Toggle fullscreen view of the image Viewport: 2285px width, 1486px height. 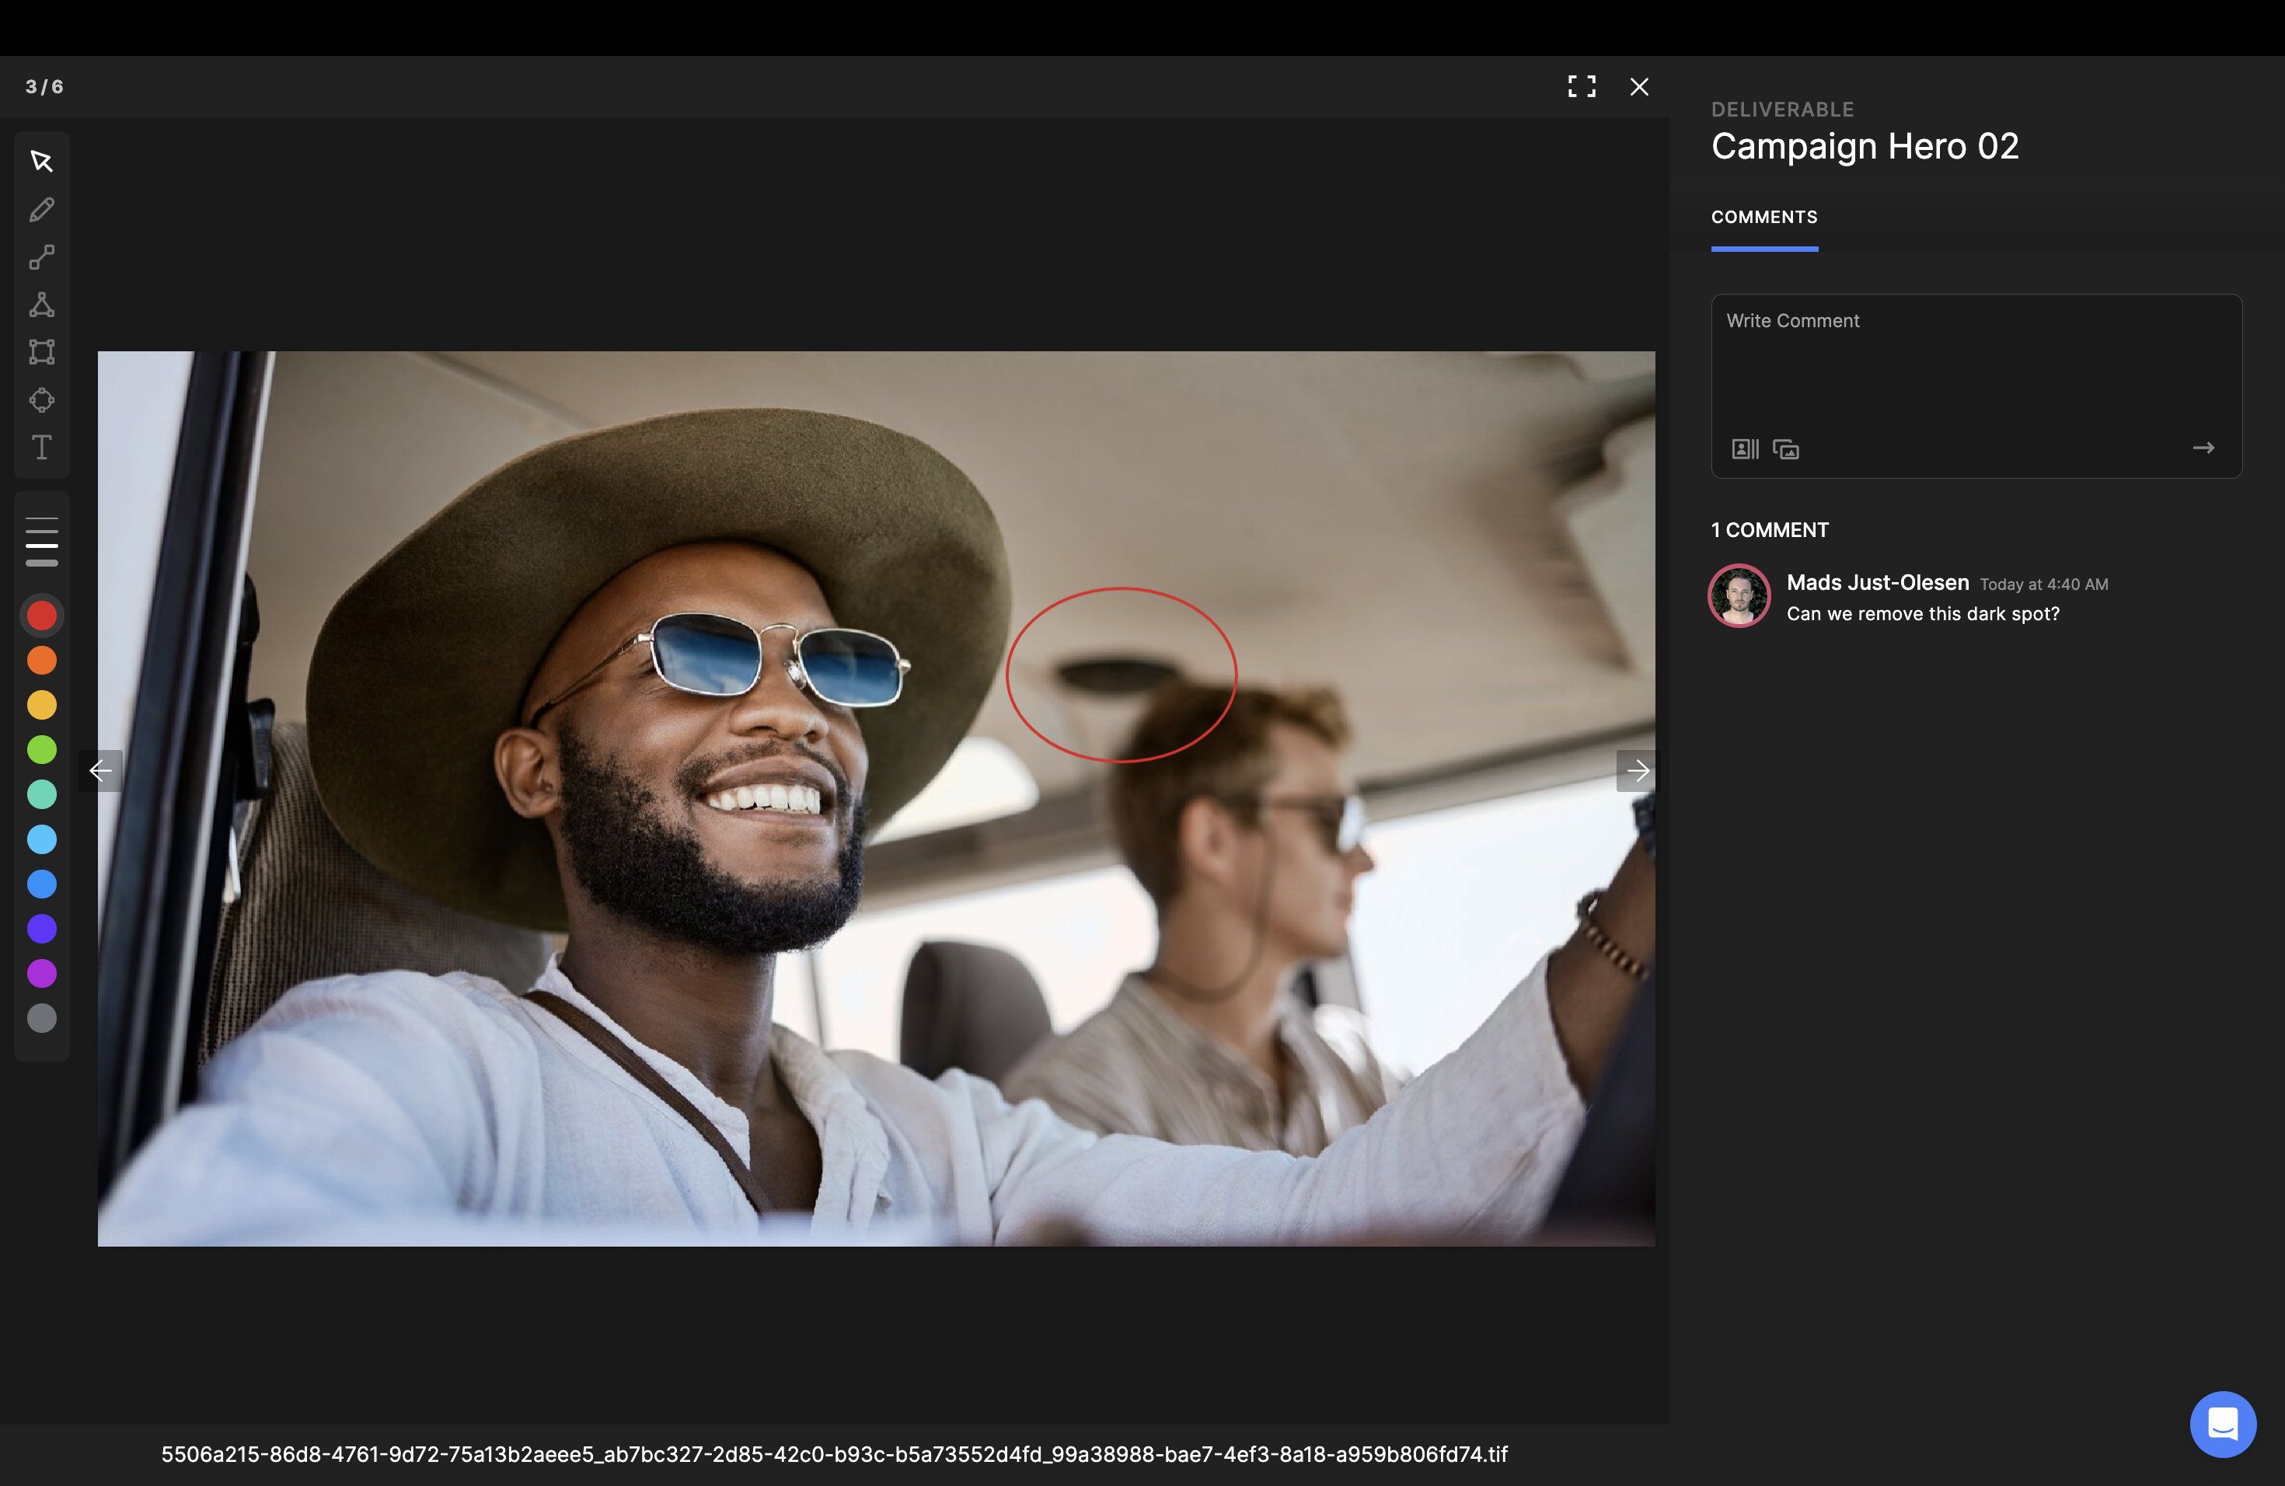[1582, 86]
